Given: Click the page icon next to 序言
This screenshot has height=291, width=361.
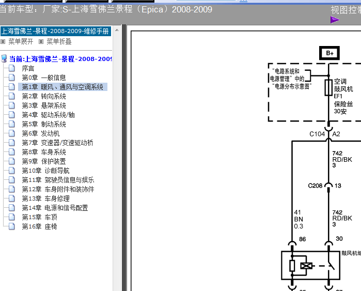Looking at the screenshot, I should click(x=12, y=68).
